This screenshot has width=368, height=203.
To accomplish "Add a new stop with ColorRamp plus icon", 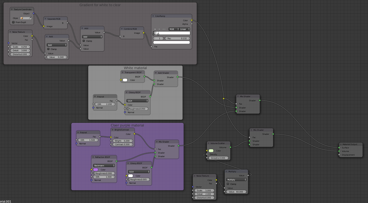I will pyautogui.click(x=155, y=29).
